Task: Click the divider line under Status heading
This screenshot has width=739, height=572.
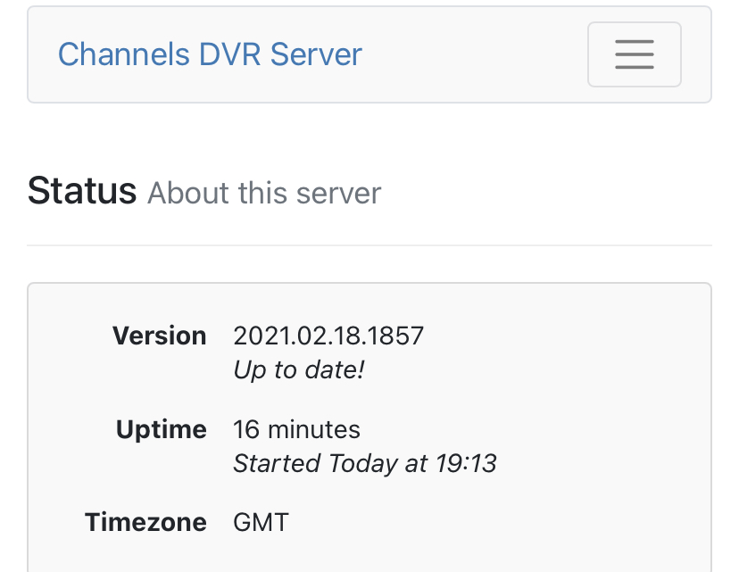Action: 369,245
